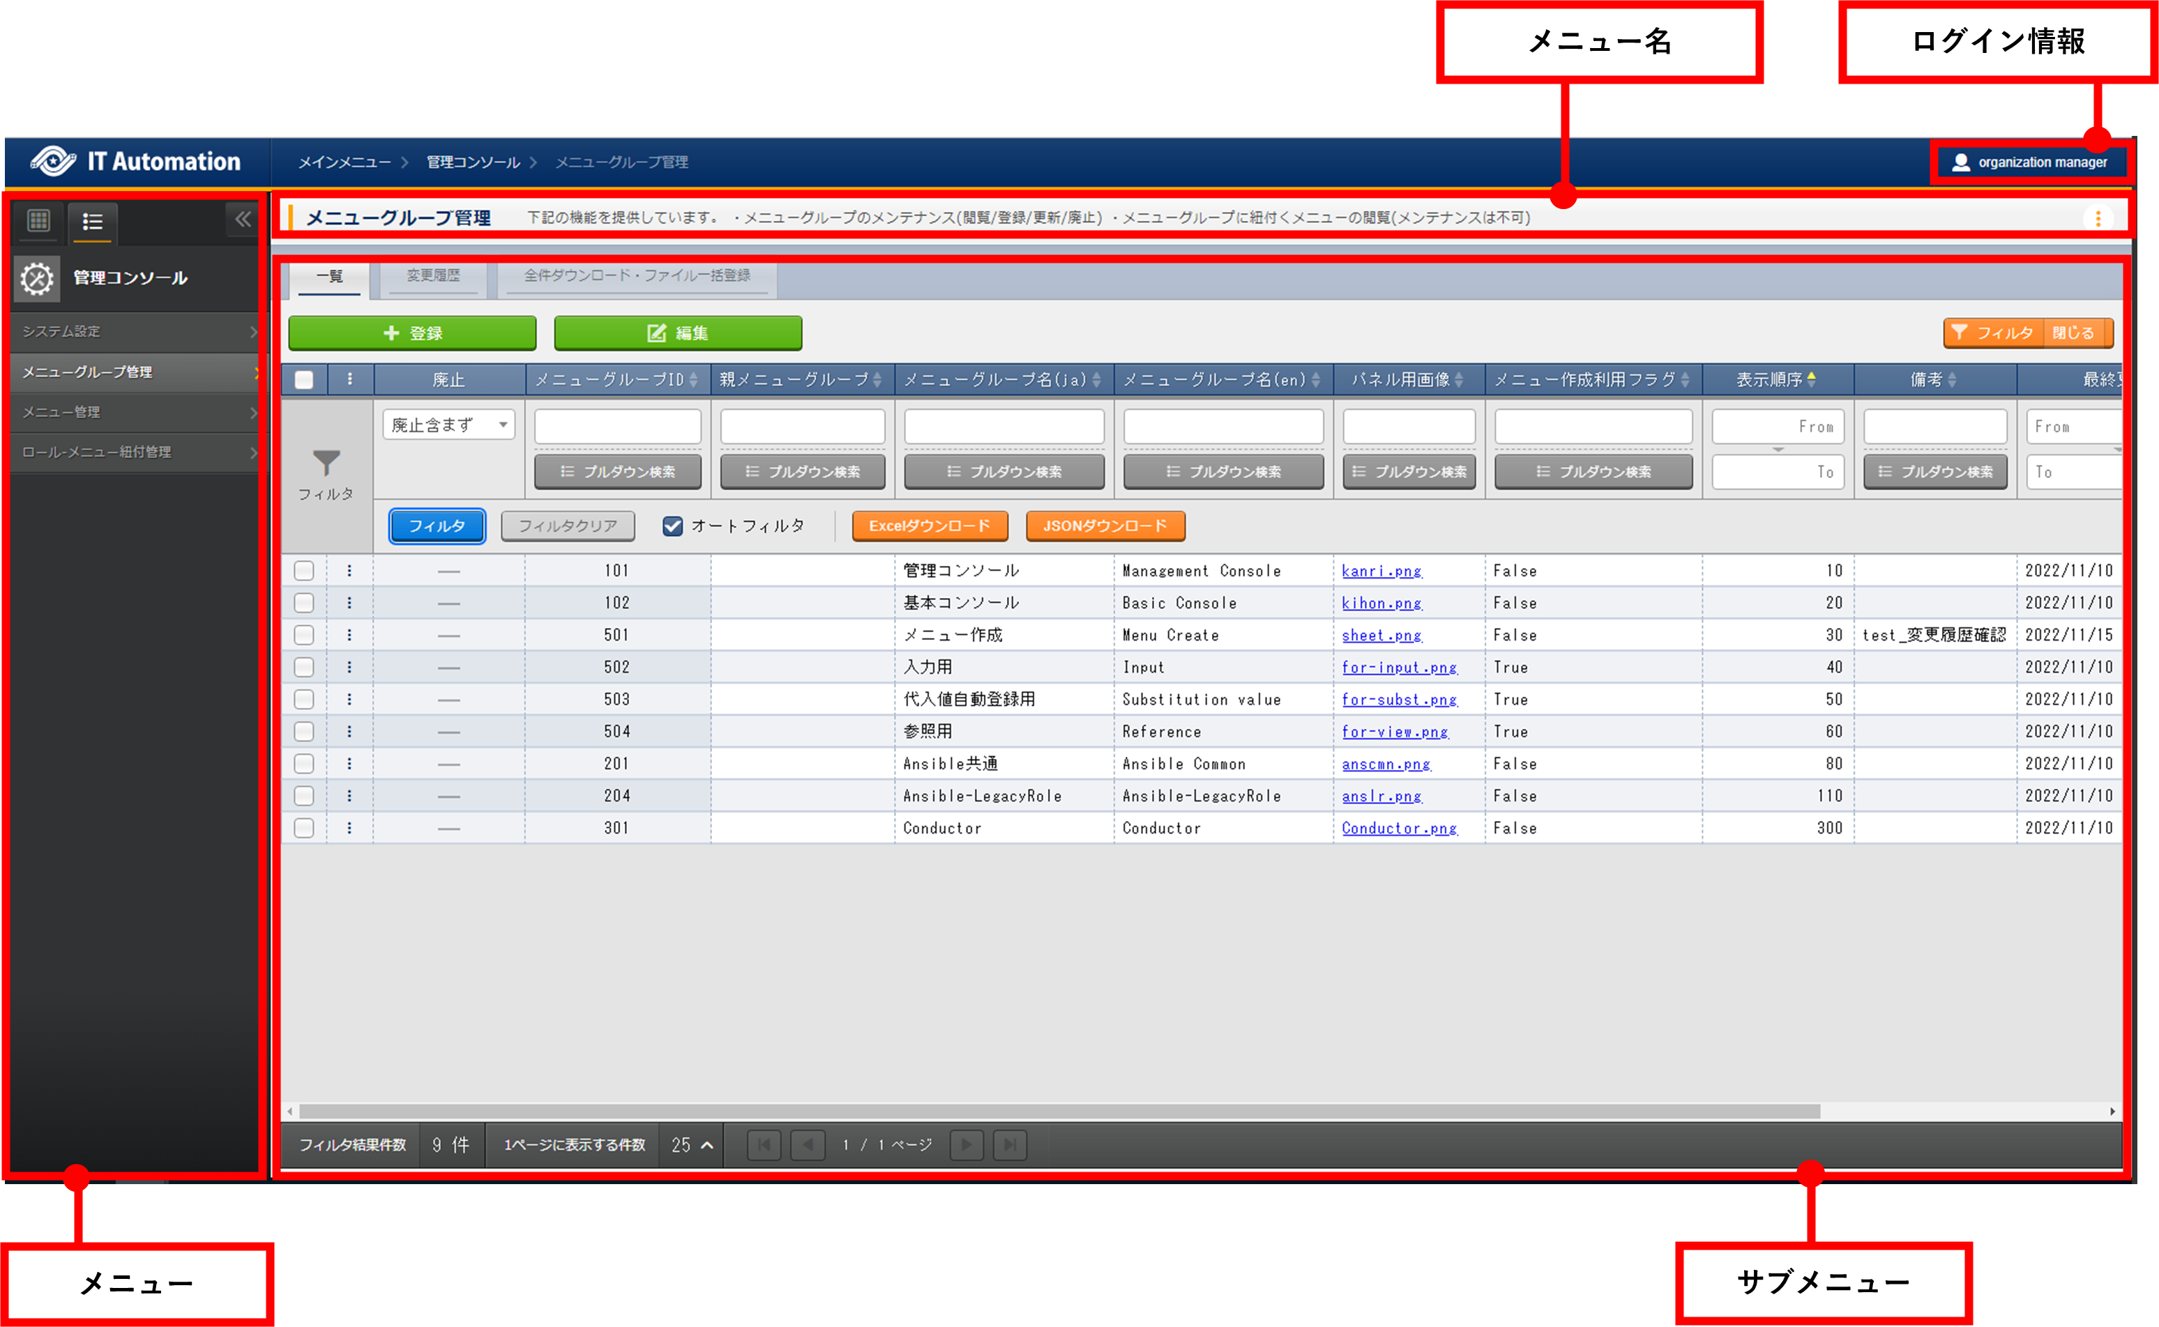The height and width of the screenshot is (1327, 2159).
Task: Switch to the 一覧 tab
Action: pyautogui.click(x=329, y=277)
